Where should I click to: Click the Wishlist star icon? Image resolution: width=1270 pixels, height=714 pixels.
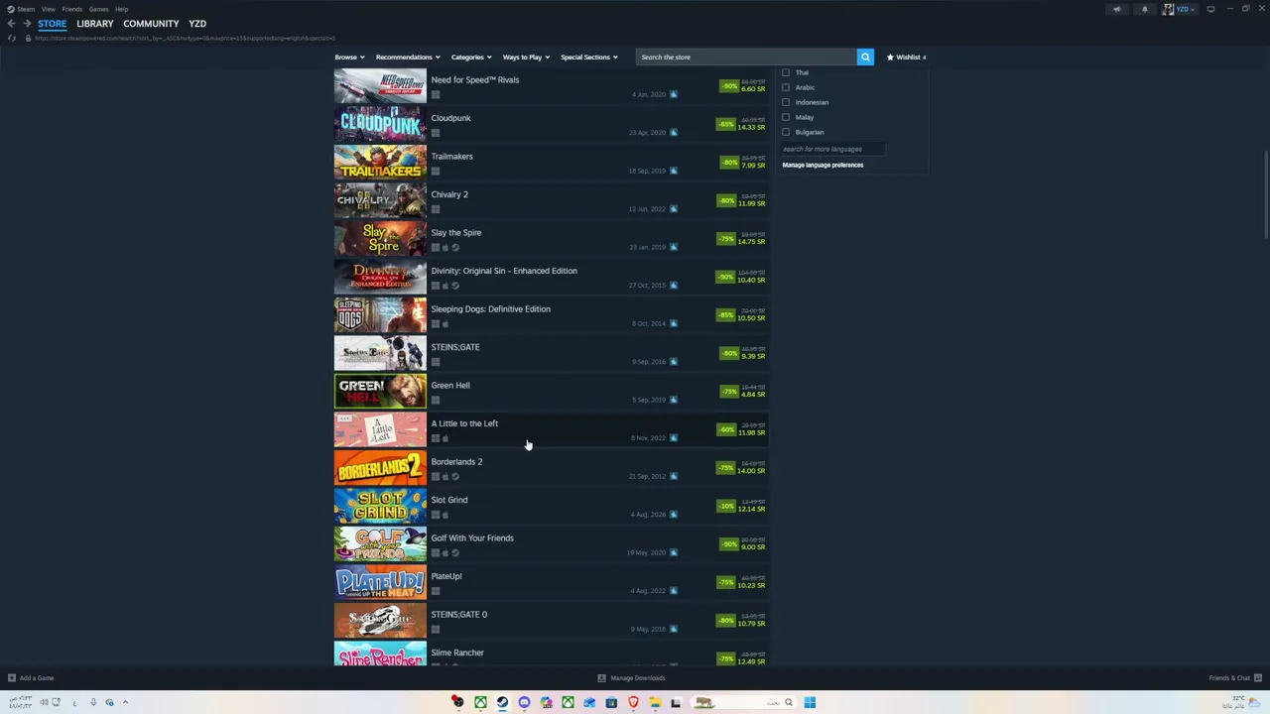[x=890, y=58]
